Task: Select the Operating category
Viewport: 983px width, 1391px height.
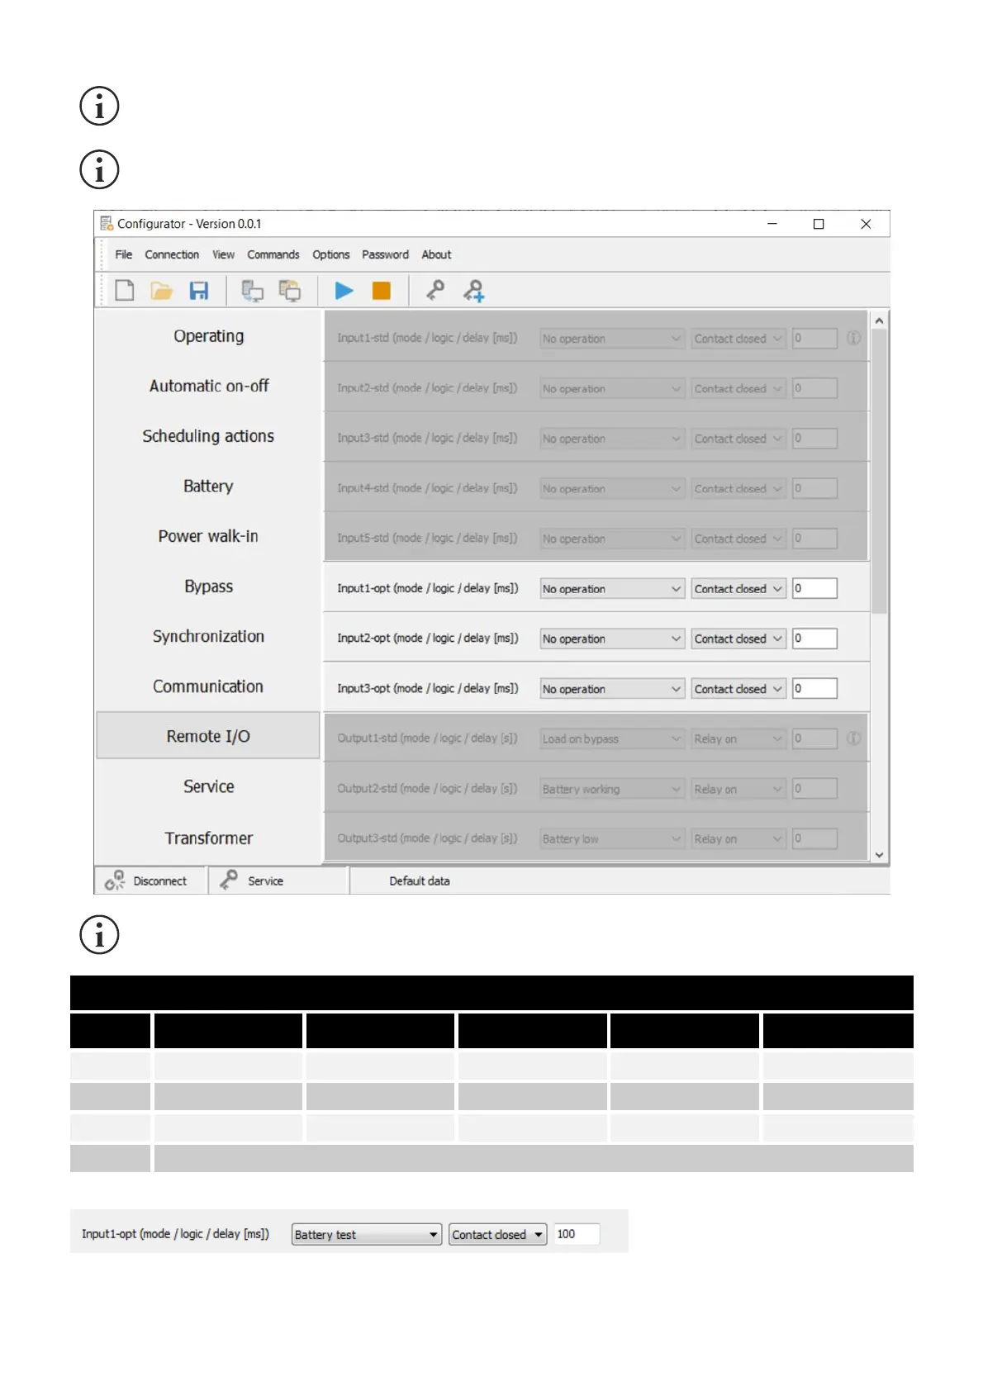Action: pyautogui.click(x=208, y=336)
